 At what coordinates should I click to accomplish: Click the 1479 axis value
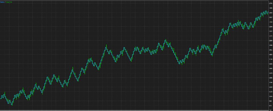tap(271, 73)
